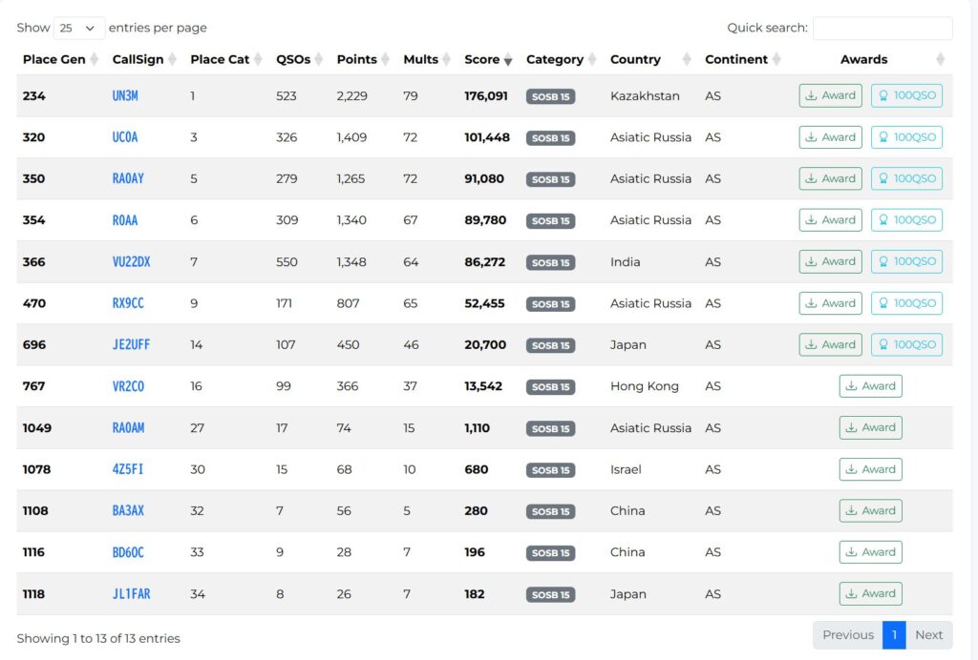Open the UC0A callsign link
978x660 pixels.
click(x=125, y=137)
